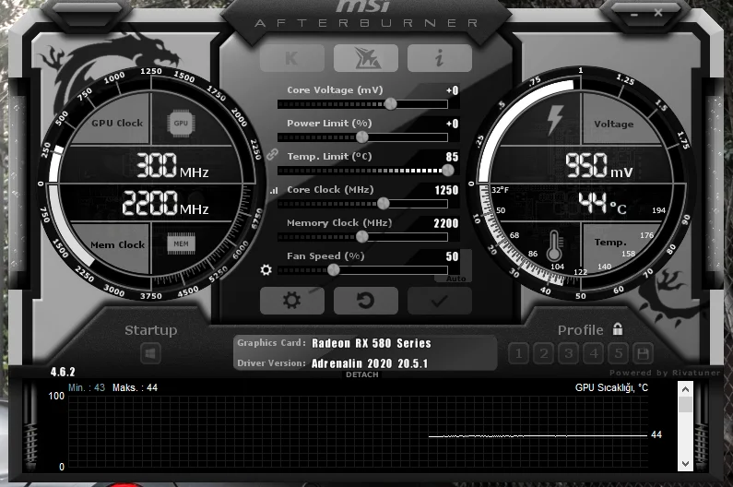
Task: Open the OC Scanner jet icon button
Action: pos(366,58)
